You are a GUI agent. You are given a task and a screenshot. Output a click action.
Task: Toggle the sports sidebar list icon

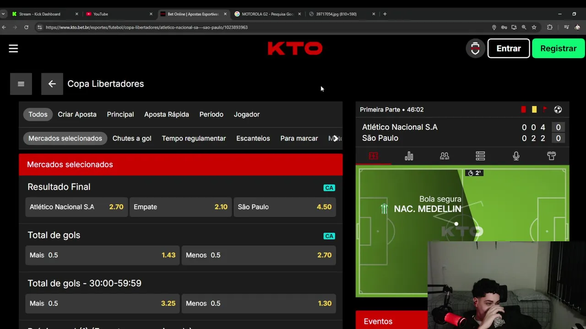(21, 84)
